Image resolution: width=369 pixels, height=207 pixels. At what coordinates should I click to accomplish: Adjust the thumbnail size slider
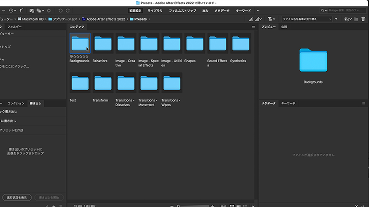[x=179, y=206]
